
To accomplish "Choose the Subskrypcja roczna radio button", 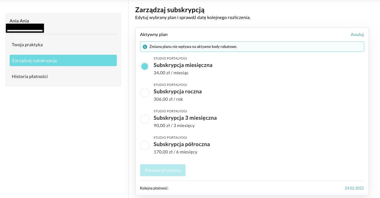I will pyautogui.click(x=145, y=93).
